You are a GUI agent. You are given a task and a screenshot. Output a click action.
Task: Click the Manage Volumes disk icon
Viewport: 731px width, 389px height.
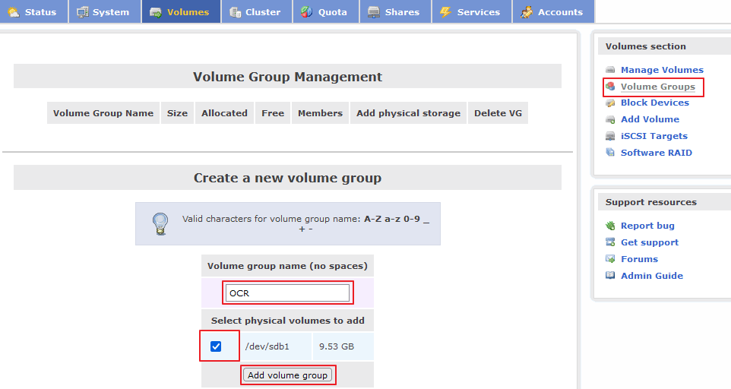point(610,70)
